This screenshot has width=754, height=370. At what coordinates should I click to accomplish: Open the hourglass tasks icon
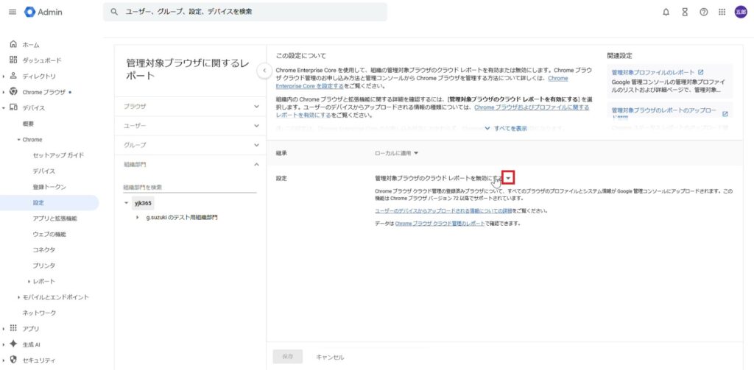[x=685, y=12]
